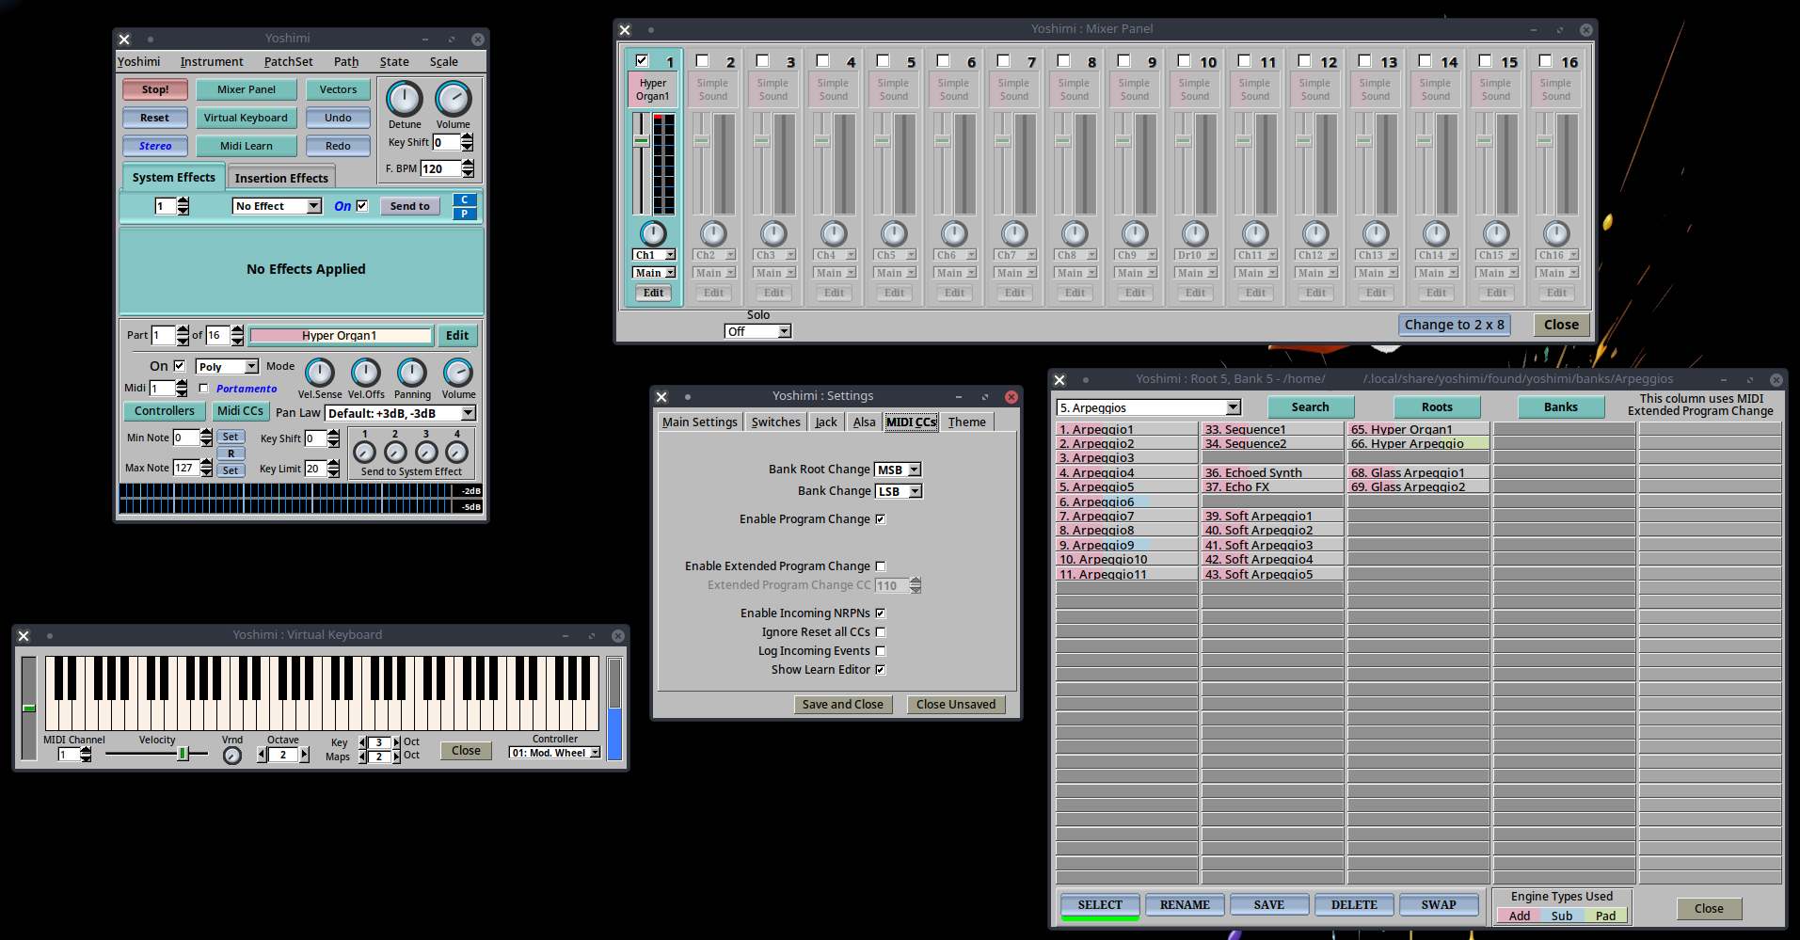Switch to Main Settings tab
Viewport: 1800px width, 940px height.
(x=700, y=422)
